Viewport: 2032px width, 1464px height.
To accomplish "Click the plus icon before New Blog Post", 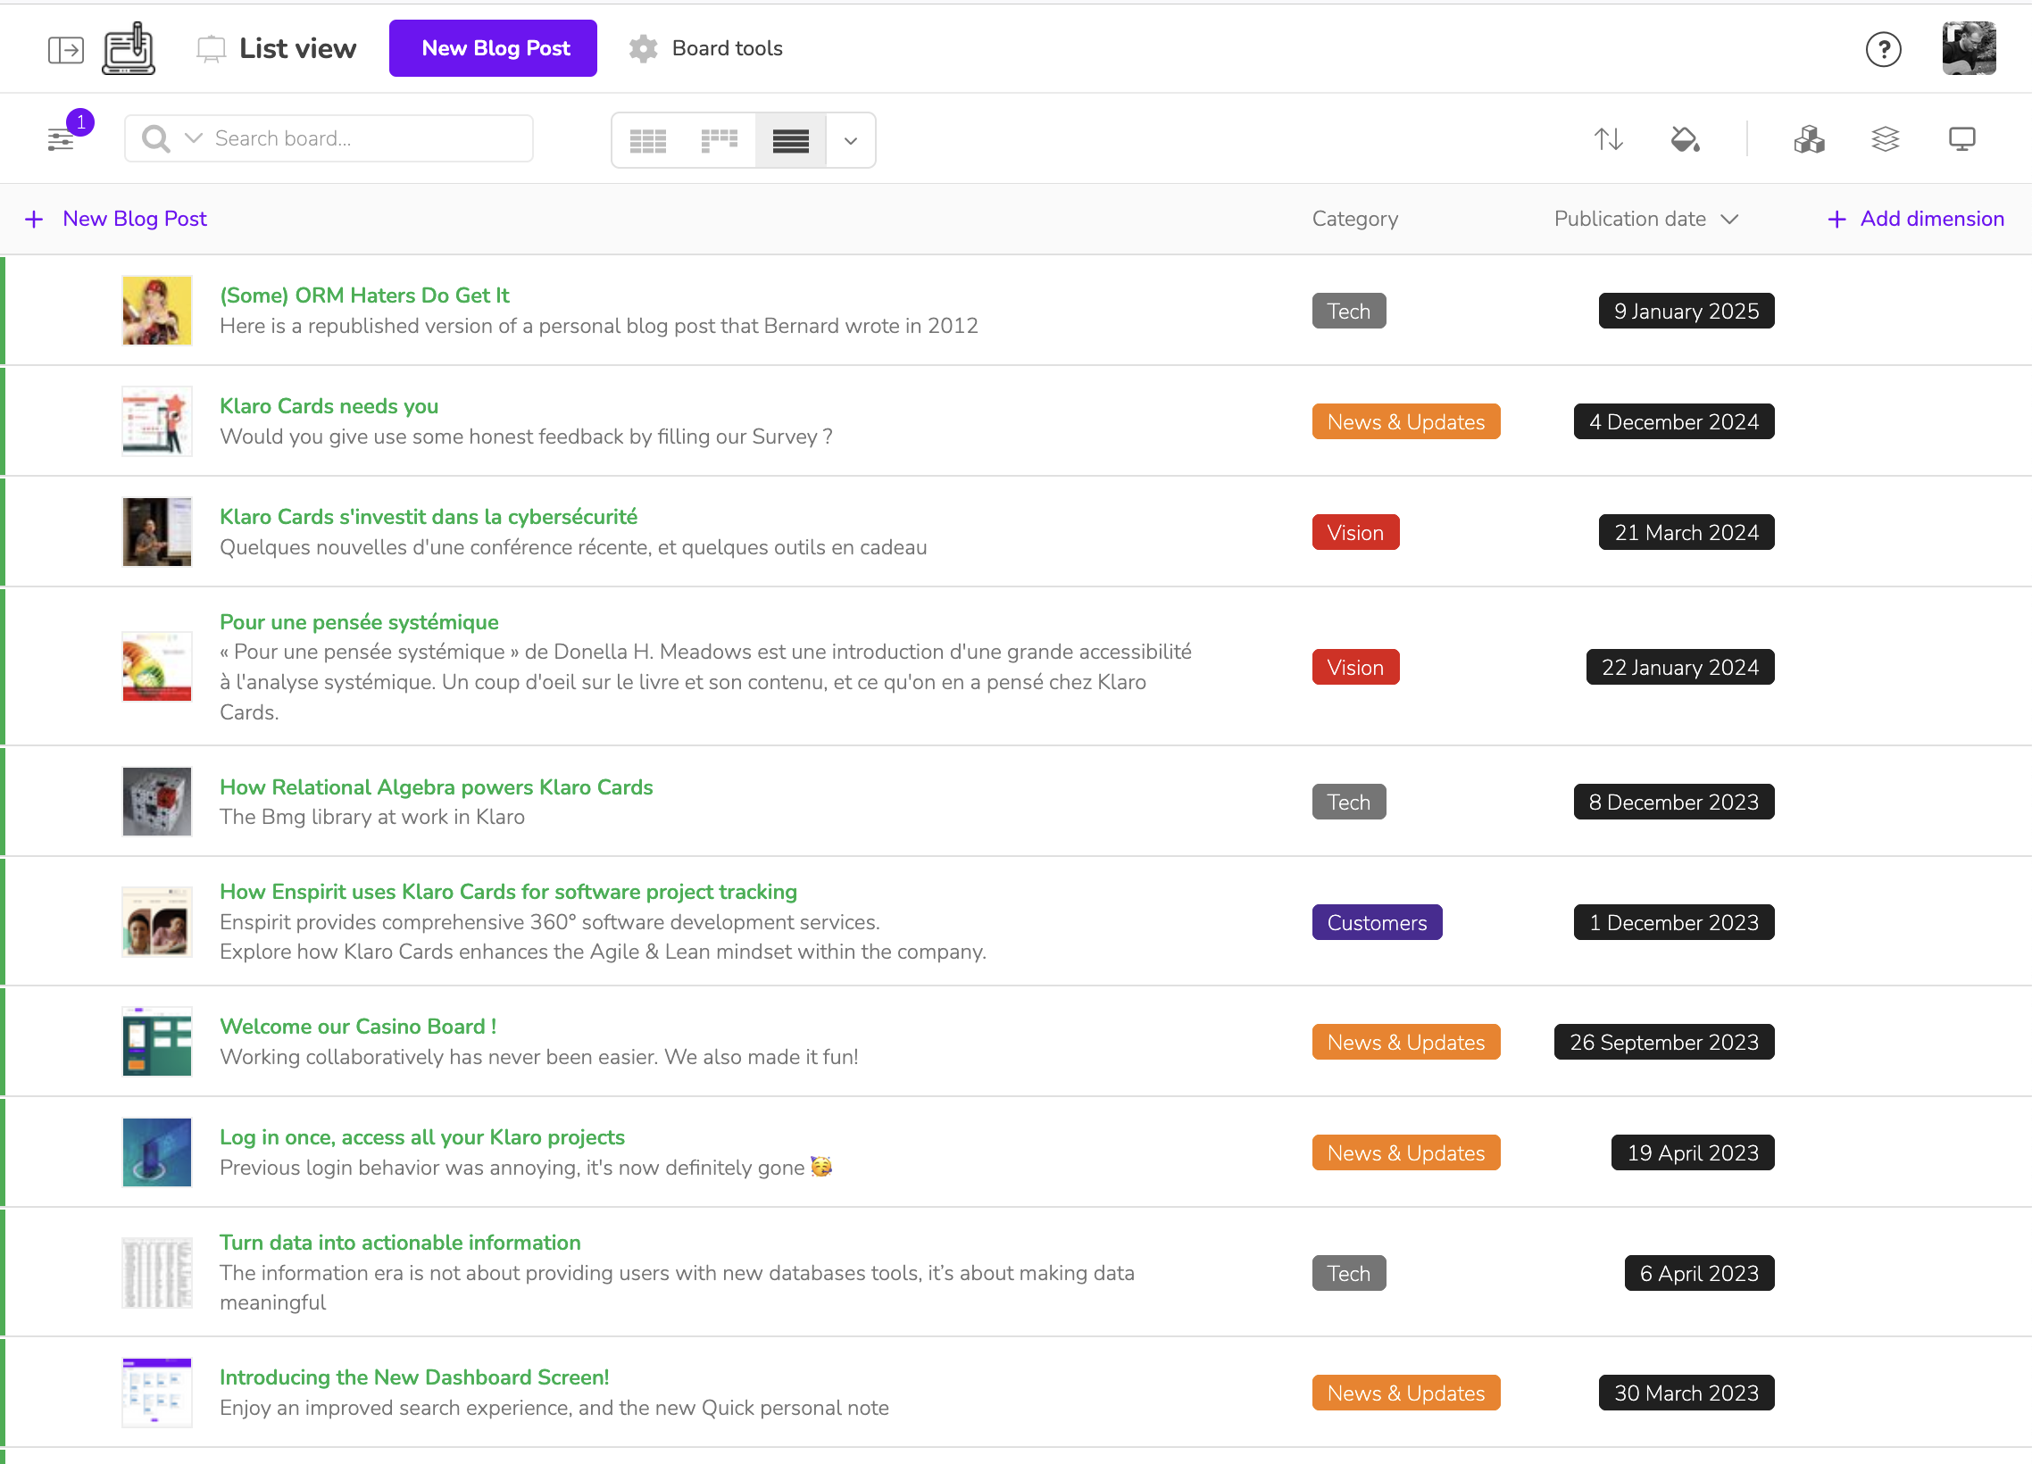I will [34, 220].
